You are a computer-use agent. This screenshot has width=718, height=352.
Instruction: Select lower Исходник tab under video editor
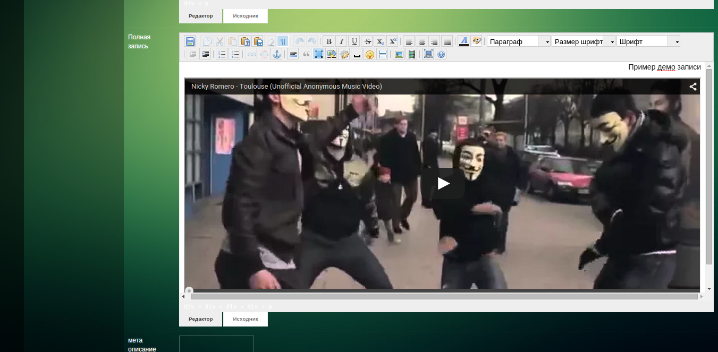tap(246, 319)
